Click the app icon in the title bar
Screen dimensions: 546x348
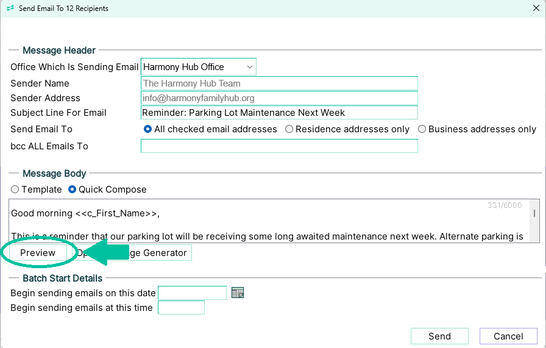pyautogui.click(x=10, y=9)
